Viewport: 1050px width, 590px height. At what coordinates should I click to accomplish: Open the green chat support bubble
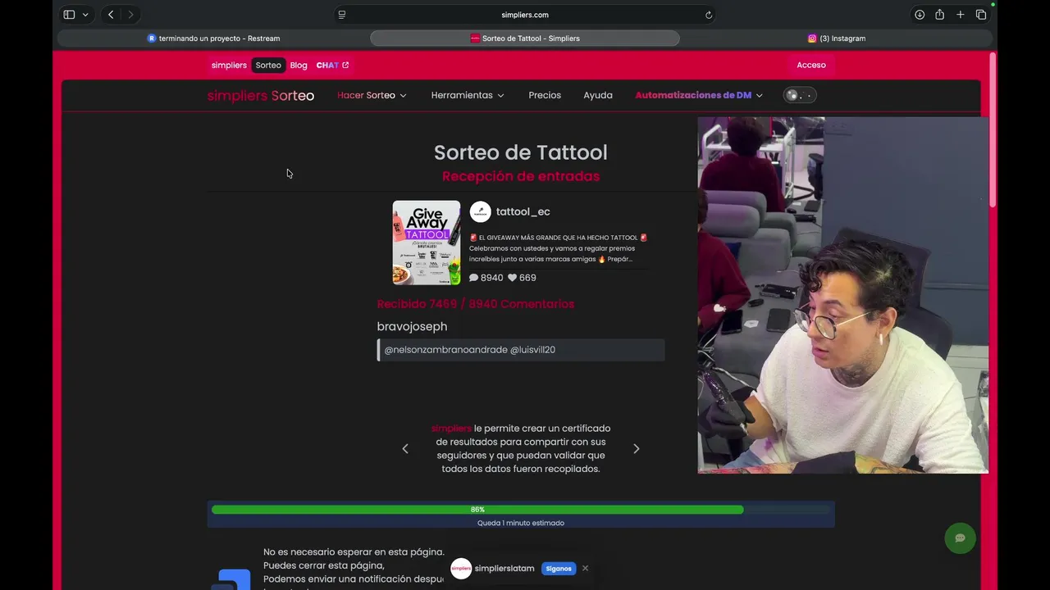click(x=960, y=538)
